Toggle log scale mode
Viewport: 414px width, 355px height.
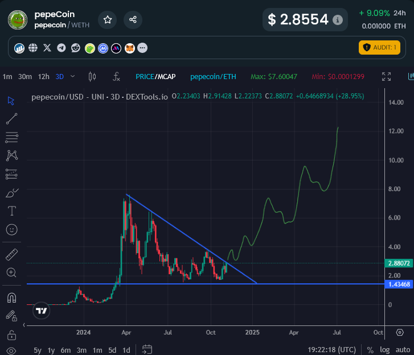(385, 350)
